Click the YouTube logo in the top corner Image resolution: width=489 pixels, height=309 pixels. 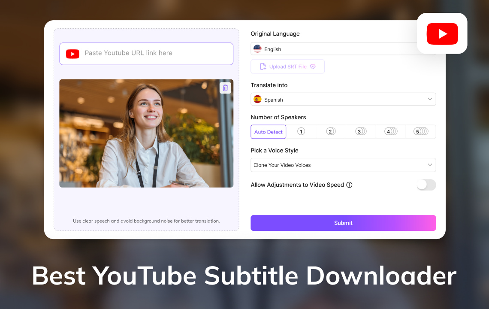coord(442,33)
